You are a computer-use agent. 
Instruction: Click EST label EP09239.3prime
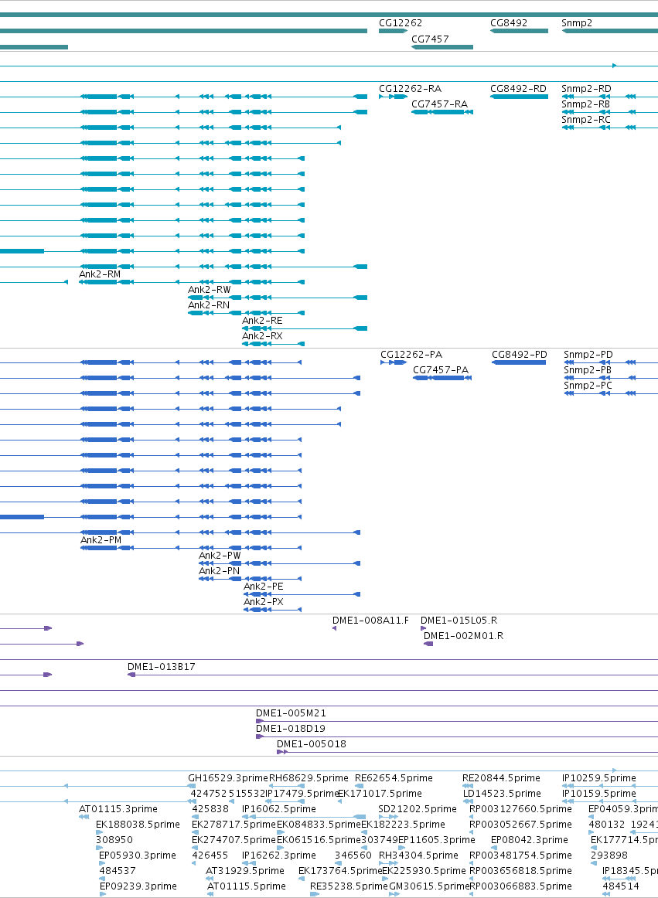click(138, 886)
